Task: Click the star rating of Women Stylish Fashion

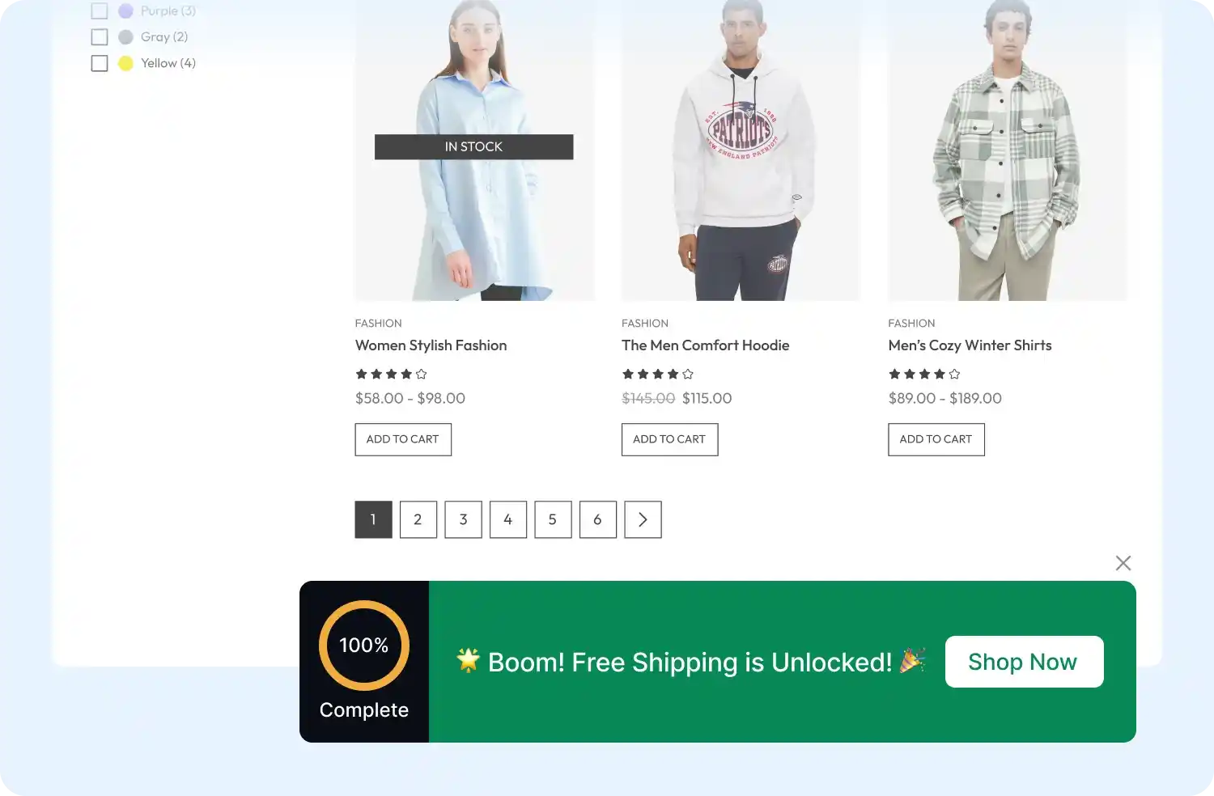Action: click(391, 374)
